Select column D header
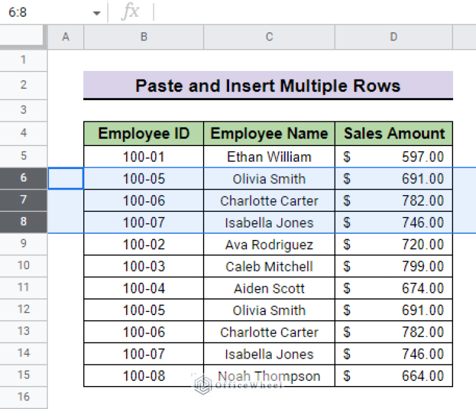 (x=393, y=37)
